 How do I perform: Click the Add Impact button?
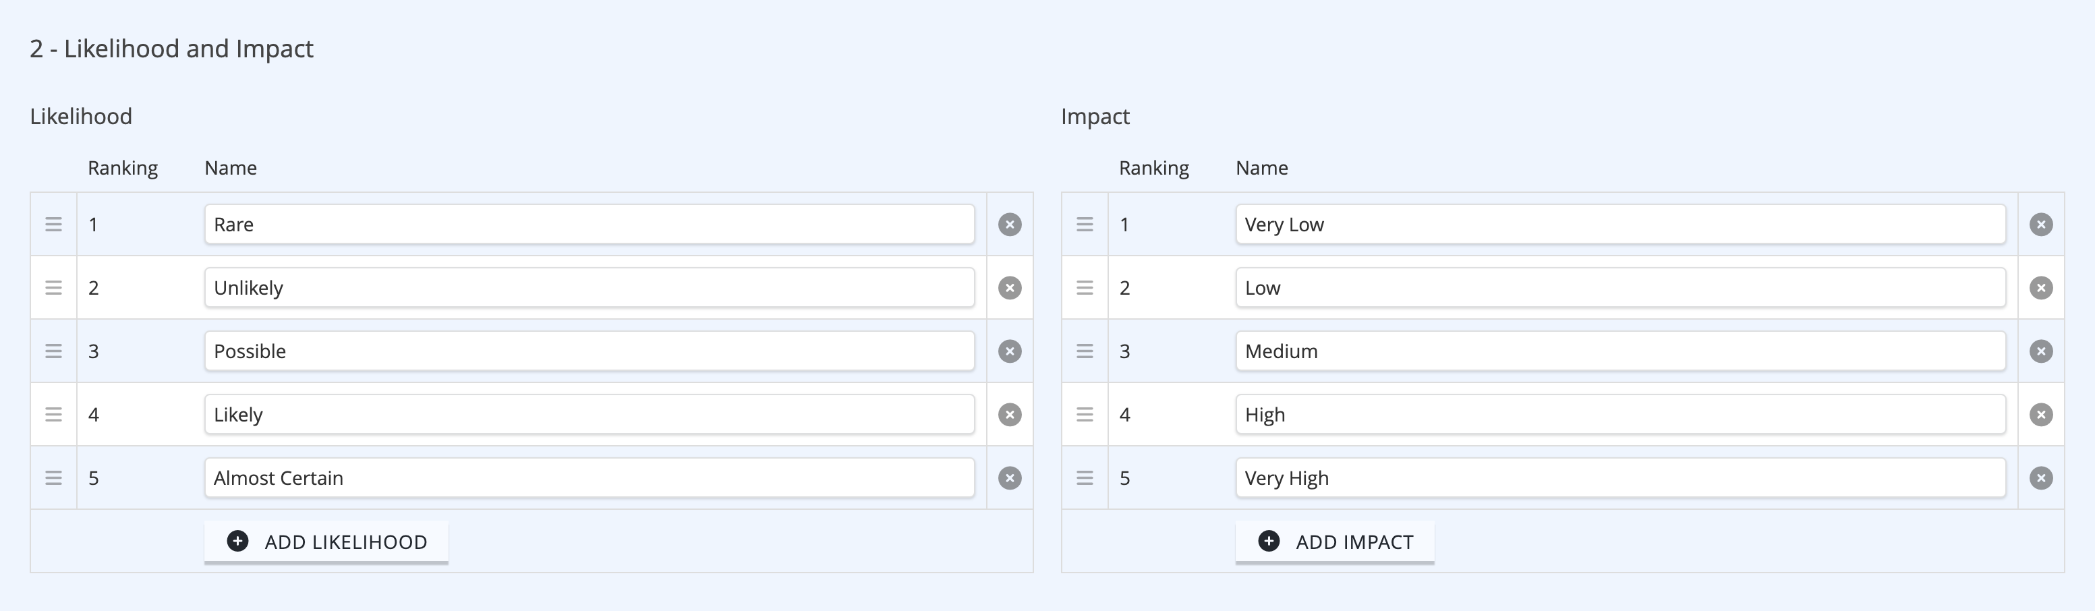point(1335,542)
